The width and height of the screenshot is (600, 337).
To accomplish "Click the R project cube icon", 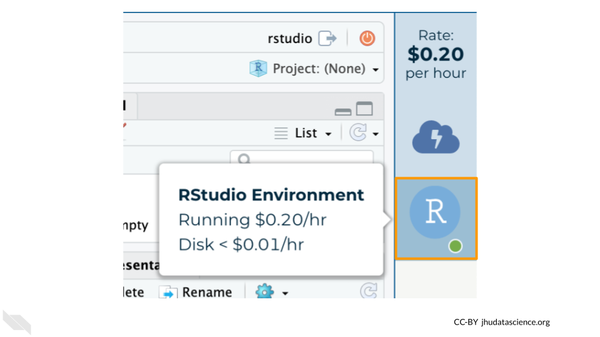I will [x=258, y=69].
